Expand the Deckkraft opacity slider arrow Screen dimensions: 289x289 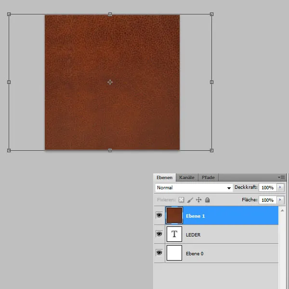click(x=280, y=187)
